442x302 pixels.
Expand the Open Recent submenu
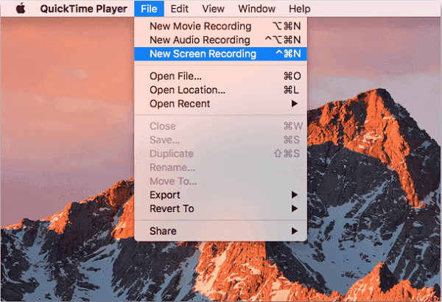[220, 104]
